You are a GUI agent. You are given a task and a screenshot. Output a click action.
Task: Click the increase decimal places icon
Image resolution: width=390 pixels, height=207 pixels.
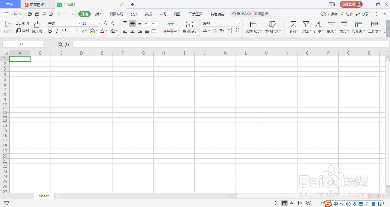point(230,31)
